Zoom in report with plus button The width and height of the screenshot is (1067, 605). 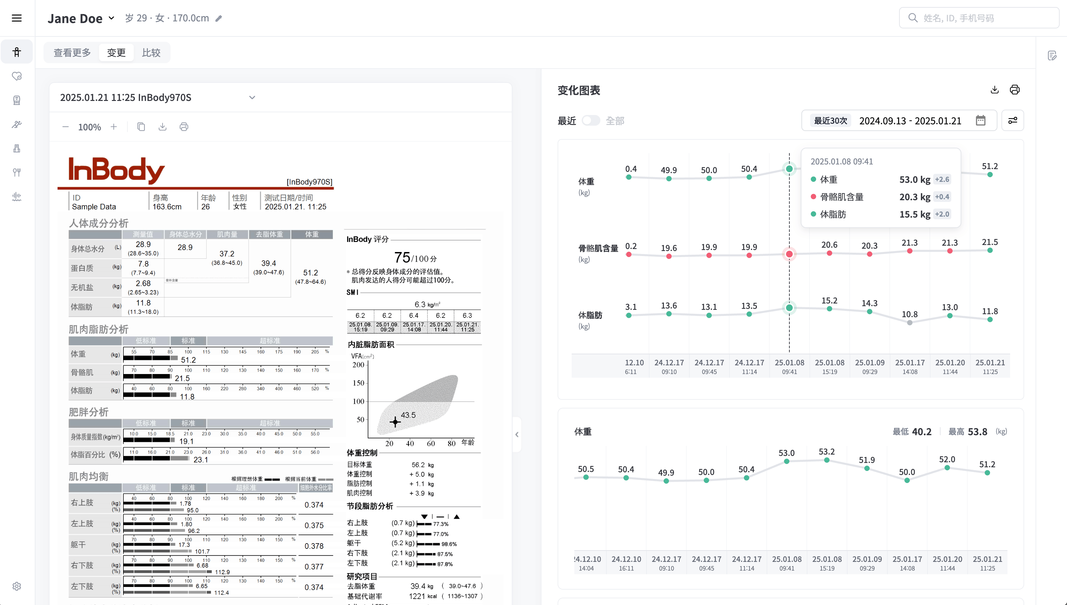pos(114,127)
